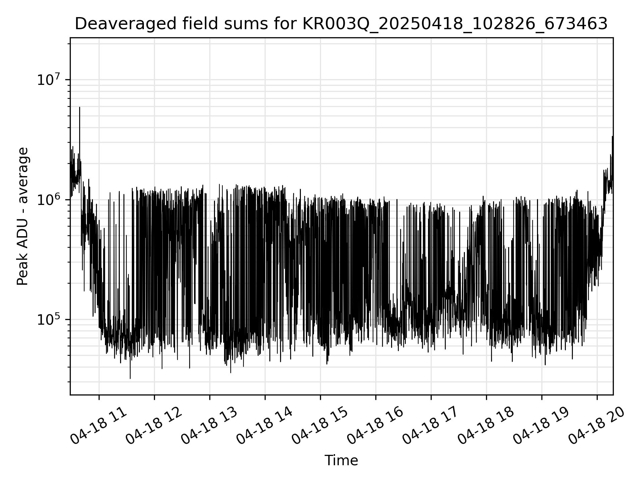Click the '04-18 14' x-axis tick label
This screenshot has width=644, height=483.
(265, 426)
